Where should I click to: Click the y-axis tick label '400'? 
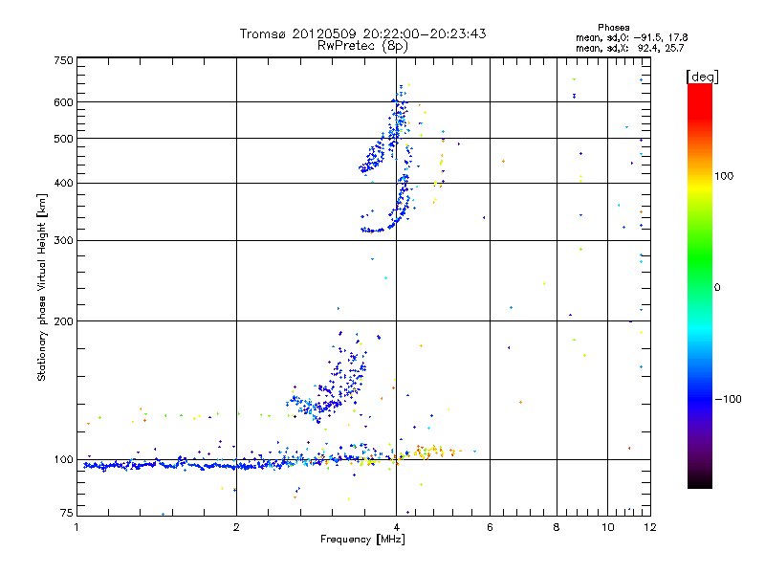(x=63, y=183)
